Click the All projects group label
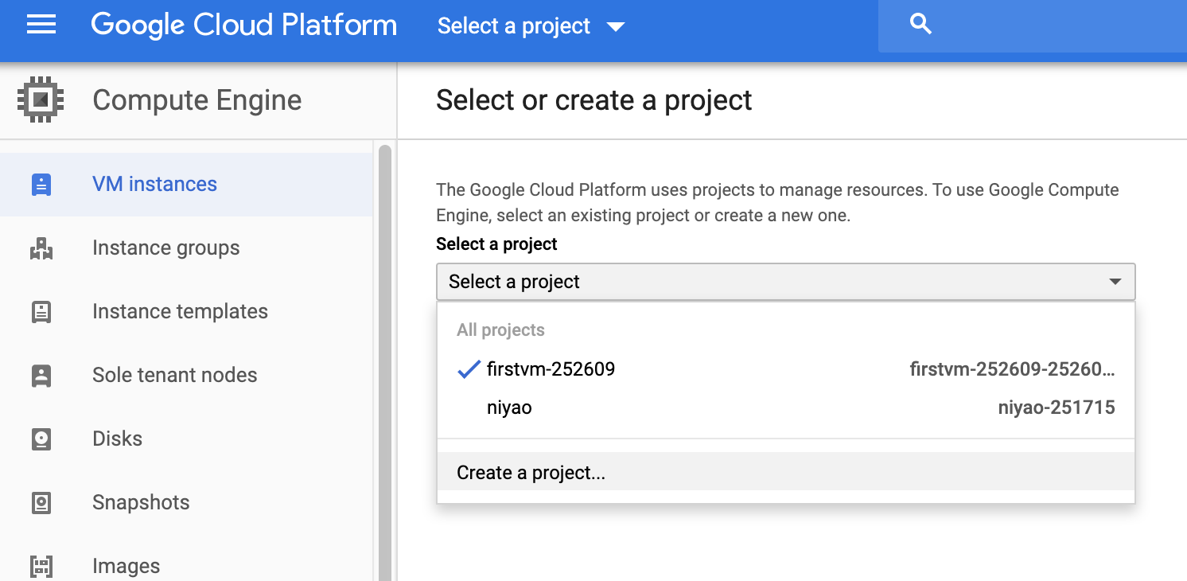This screenshot has width=1187, height=581. point(500,330)
